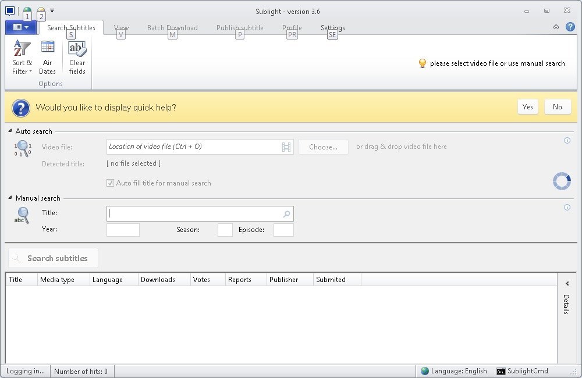Click the drag & drop video file hint
This screenshot has width=582, height=378.
(x=402, y=147)
